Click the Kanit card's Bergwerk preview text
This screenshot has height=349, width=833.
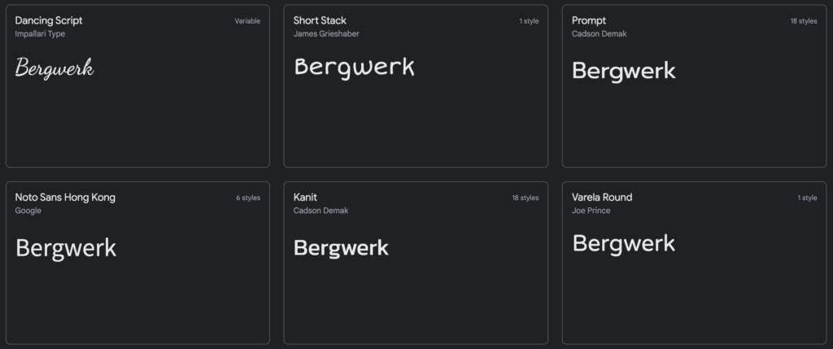[x=341, y=247]
